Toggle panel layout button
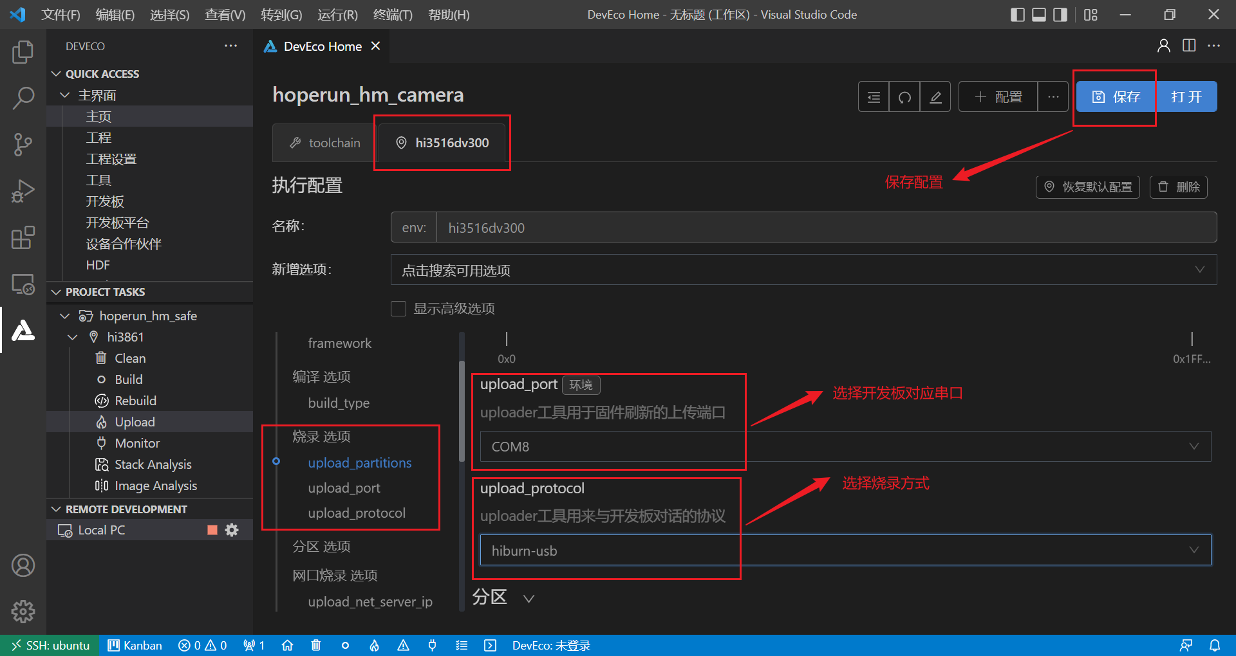 coord(1039,14)
